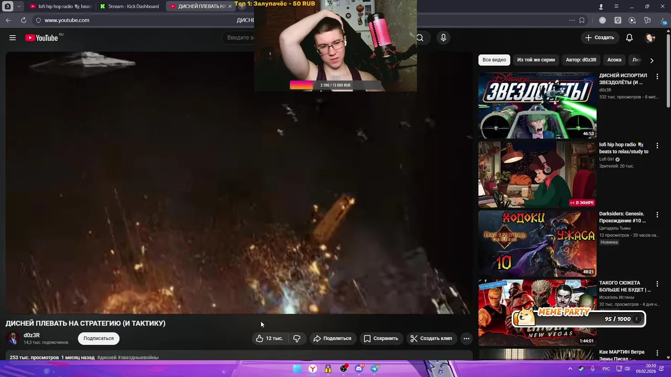Dislike the video with thumbs down

297,338
